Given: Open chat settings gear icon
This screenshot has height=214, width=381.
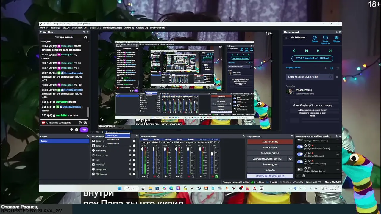Looking at the screenshot, I should [76, 130].
